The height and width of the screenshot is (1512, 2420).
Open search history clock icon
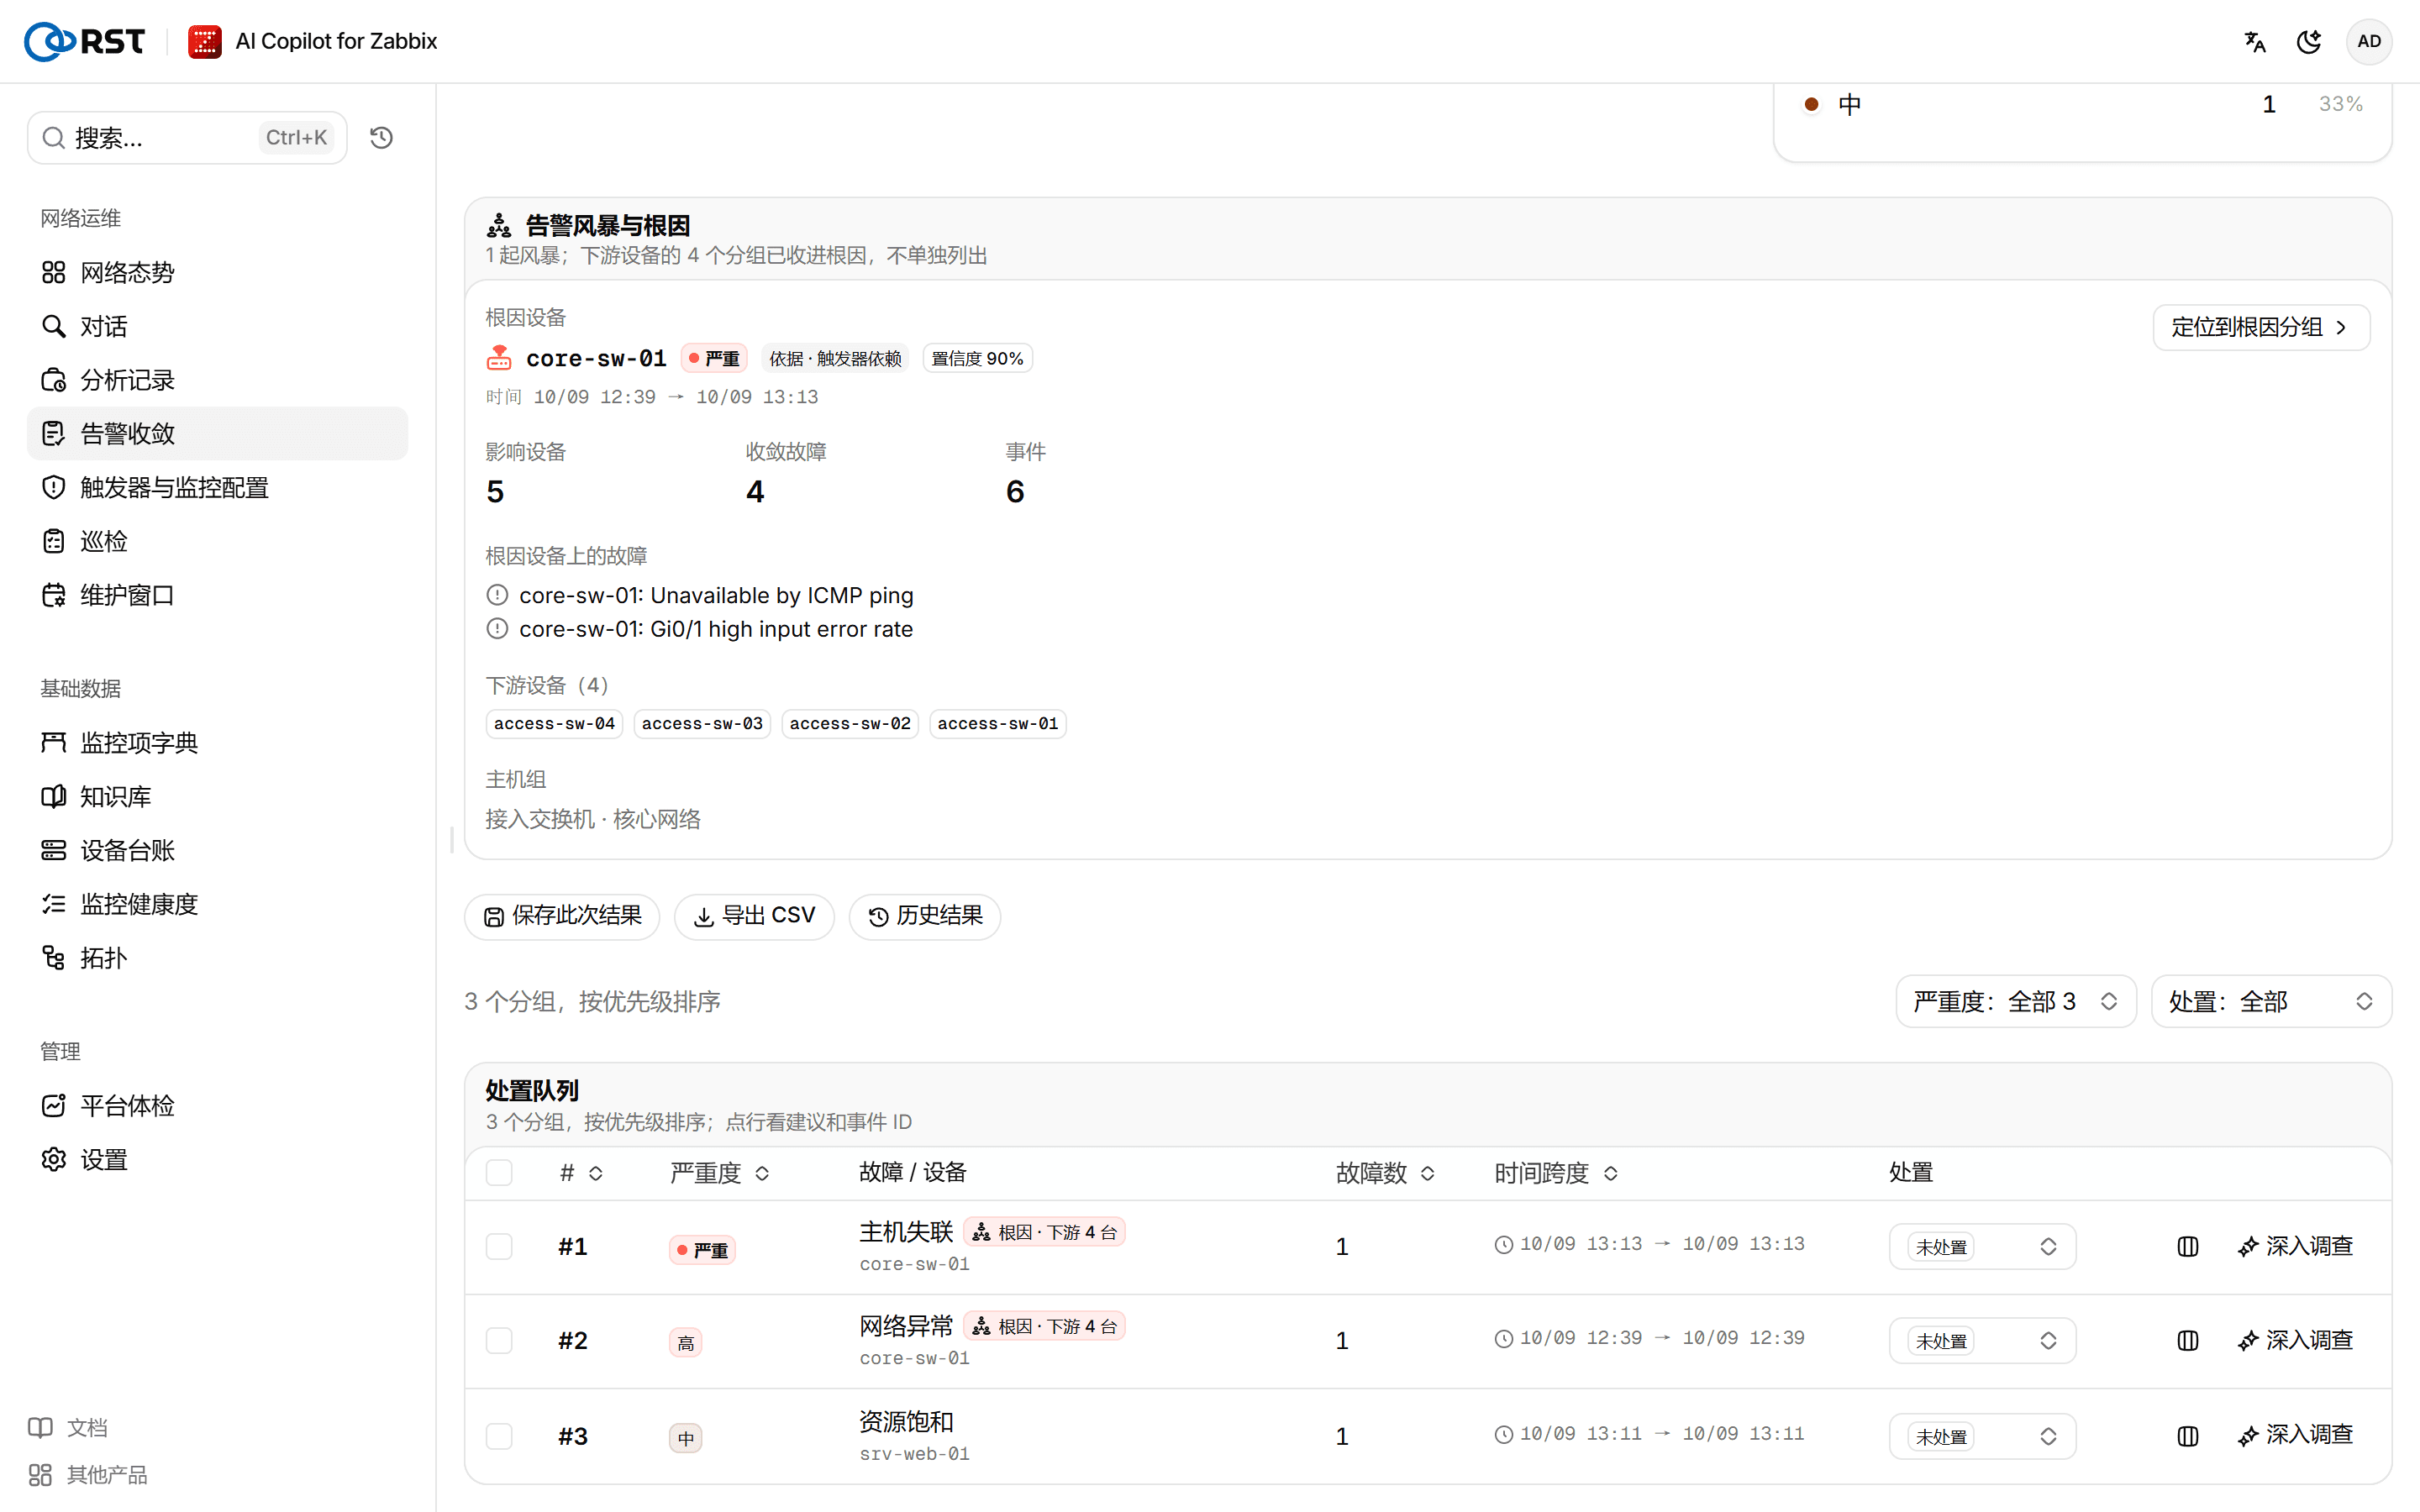[381, 137]
